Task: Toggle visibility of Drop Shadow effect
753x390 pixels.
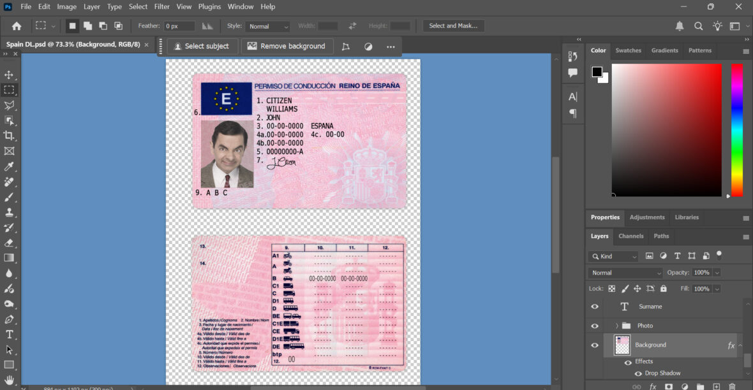Action: click(x=638, y=373)
